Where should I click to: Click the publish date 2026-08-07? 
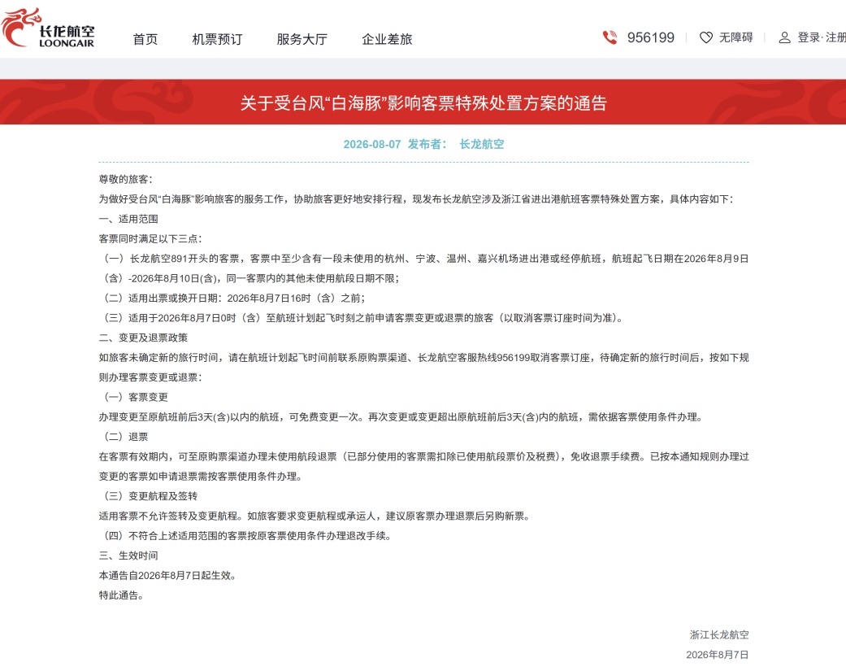(371, 144)
